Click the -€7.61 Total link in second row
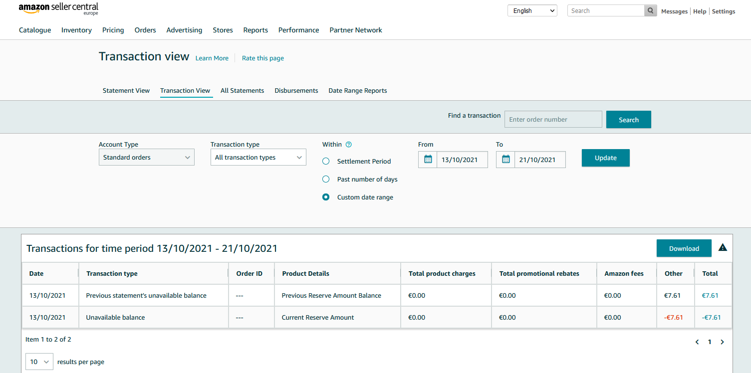This screenshot has width=751, height=373. click(711, 317)
